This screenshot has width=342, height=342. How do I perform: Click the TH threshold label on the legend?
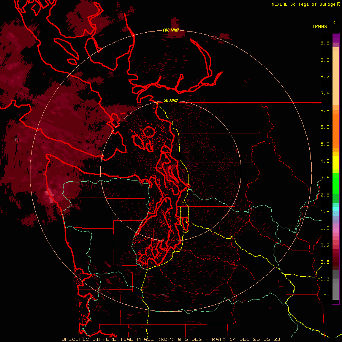326,296
